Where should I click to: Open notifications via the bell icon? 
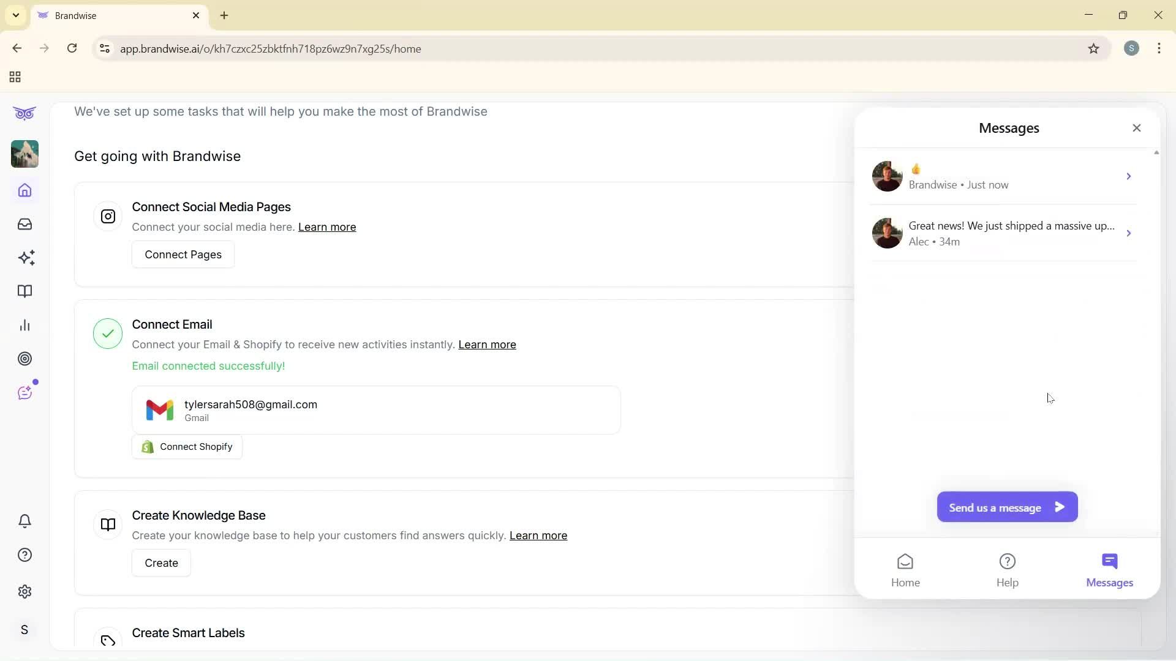click(x=24, y=521)
